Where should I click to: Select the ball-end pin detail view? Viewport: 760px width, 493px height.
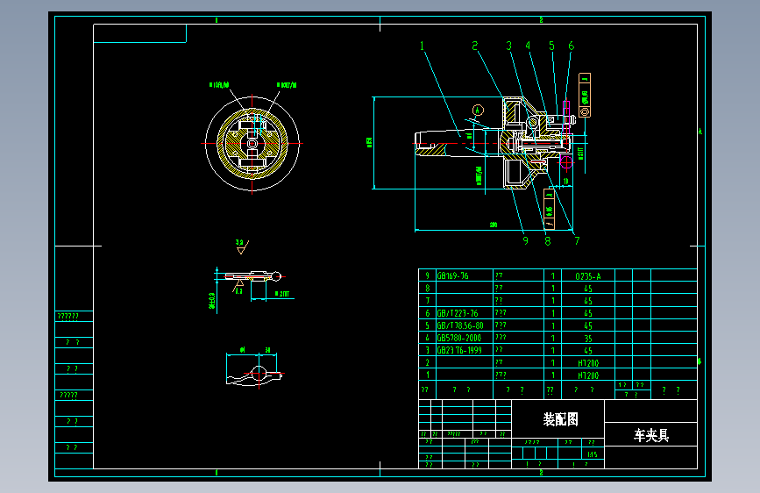click(253, 276)
